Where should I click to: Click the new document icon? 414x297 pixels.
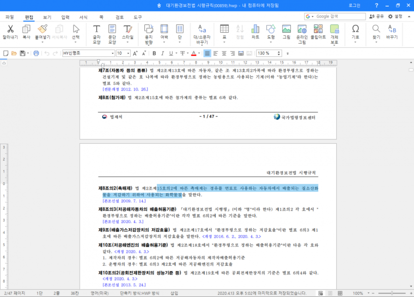coord(6,53)
